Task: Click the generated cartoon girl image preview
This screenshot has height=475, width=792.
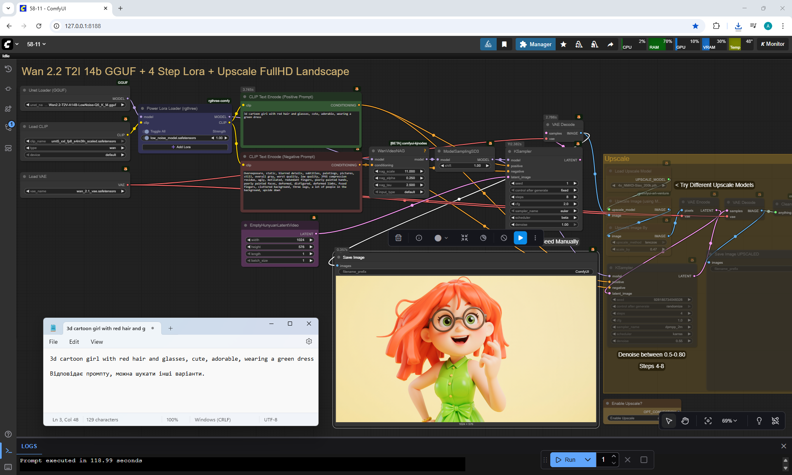Action: pyautogui.click(x=466, y=349)
